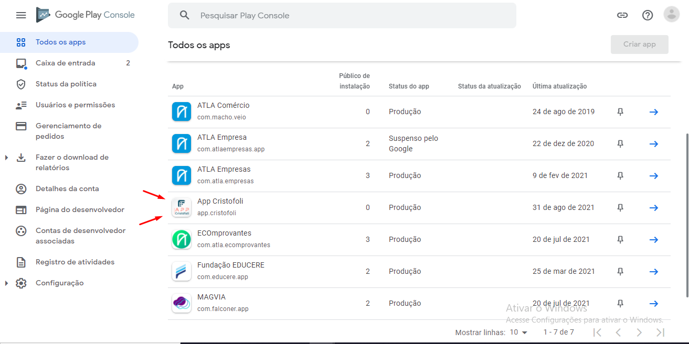
Task: Click the search magnifier icon
Action: pyautogui.click(x=184, y=15)
